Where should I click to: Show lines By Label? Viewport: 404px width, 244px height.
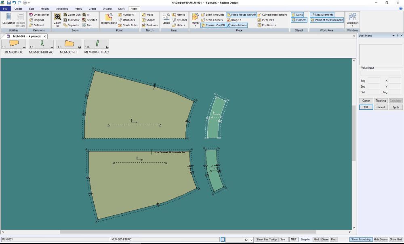(179, 20)
